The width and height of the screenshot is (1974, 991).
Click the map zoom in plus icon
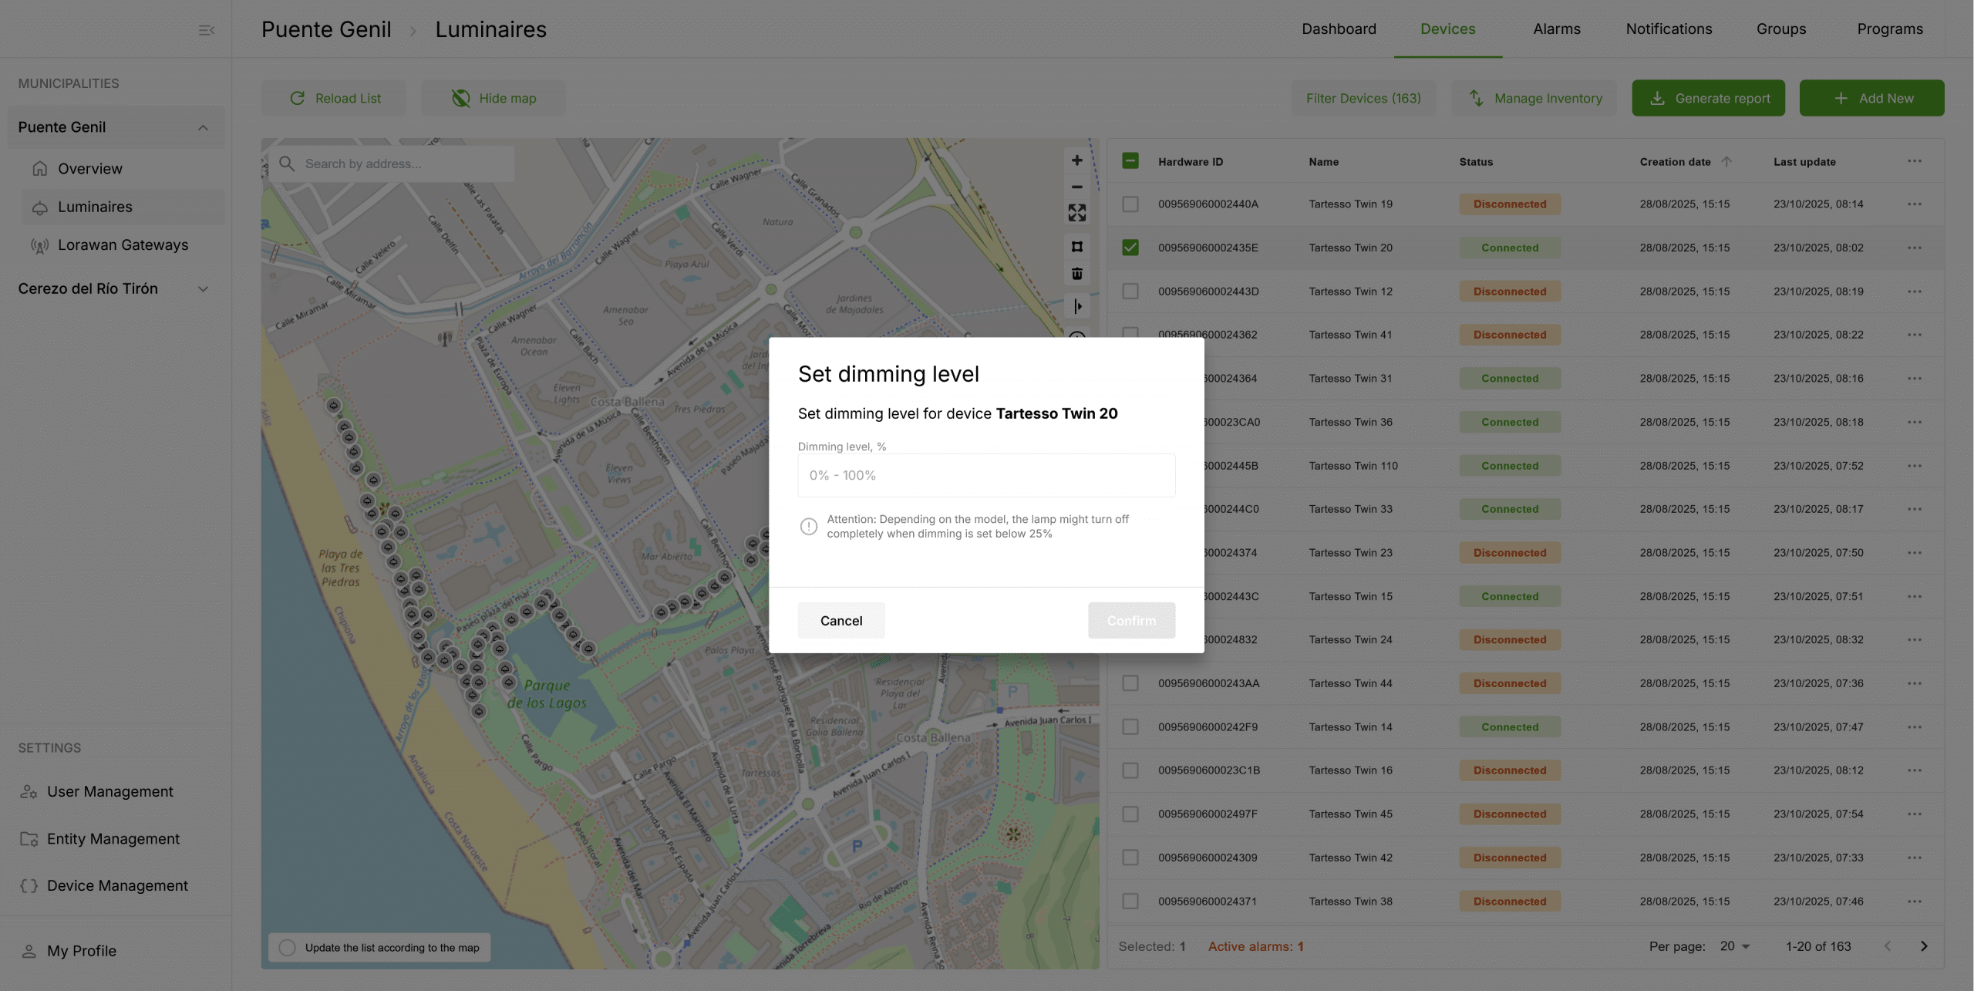(x=1077, y=160)
